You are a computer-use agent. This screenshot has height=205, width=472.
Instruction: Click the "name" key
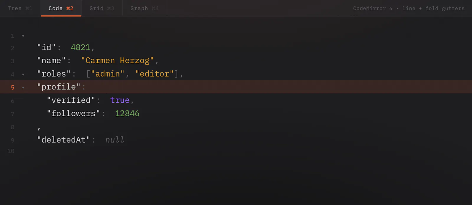point(51,61)
